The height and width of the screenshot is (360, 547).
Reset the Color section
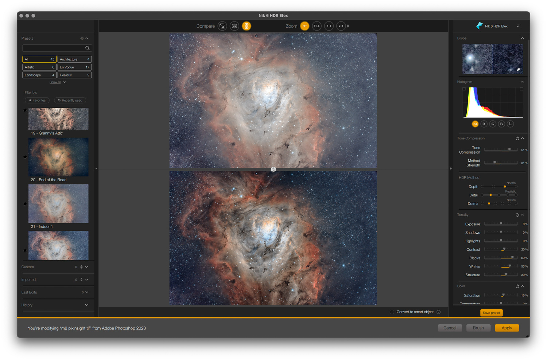517,286
